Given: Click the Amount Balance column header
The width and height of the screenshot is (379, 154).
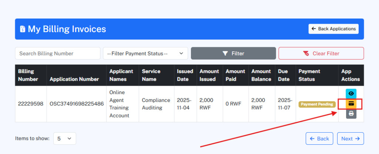Looking at the screenshot, I should (x=261, y=75).
